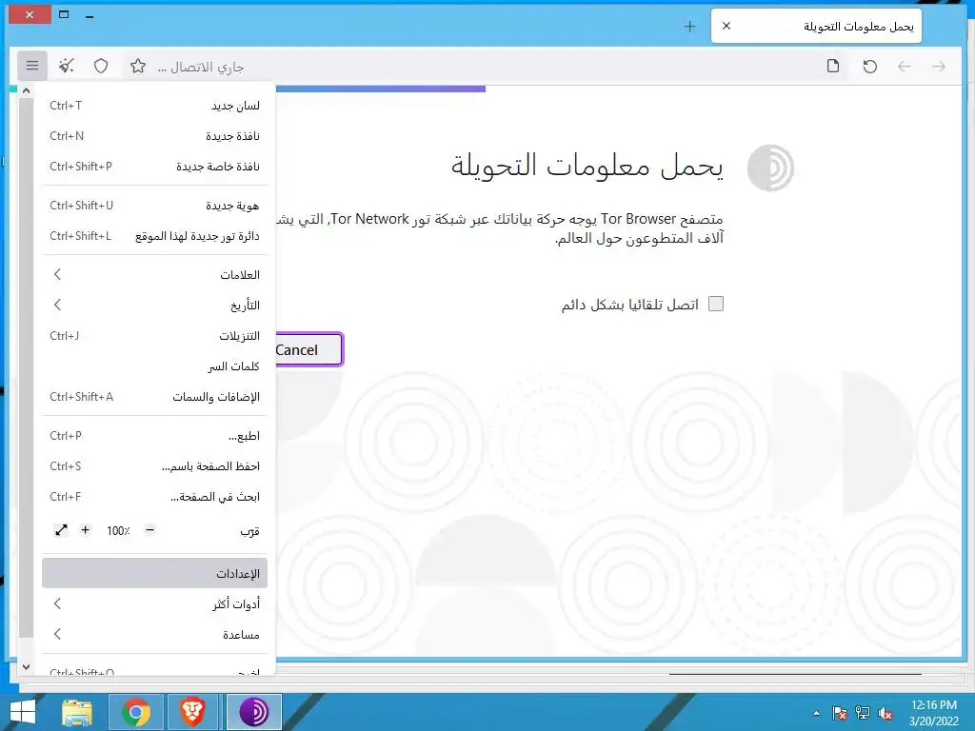Zoom in with the plus button
The image size is (975, 731).
85,530
